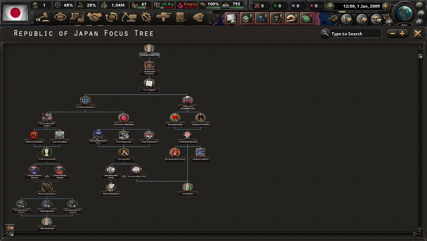Click the green soldiers alert icon
427x241 pixels.
[307, 18]
